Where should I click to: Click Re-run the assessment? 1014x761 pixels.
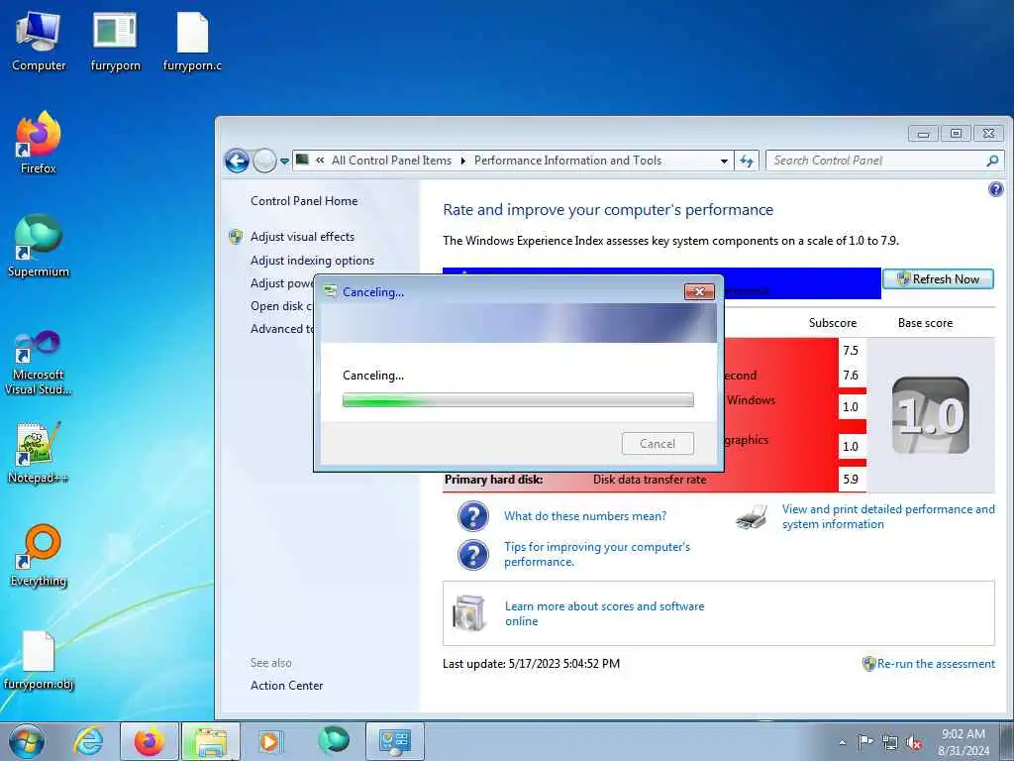click(x=936, y=663)
